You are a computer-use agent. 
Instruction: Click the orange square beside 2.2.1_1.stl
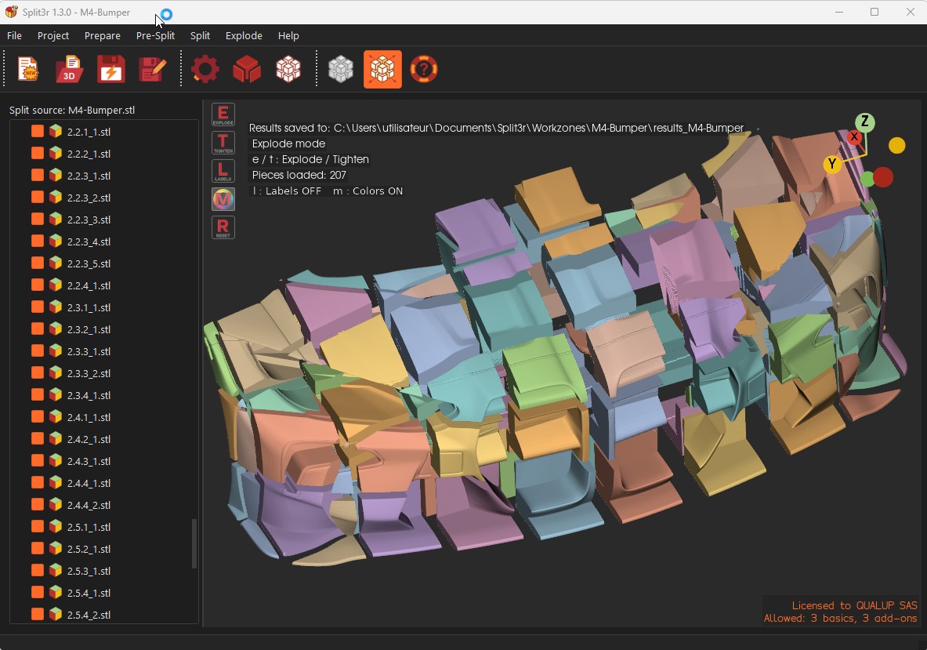38,131
